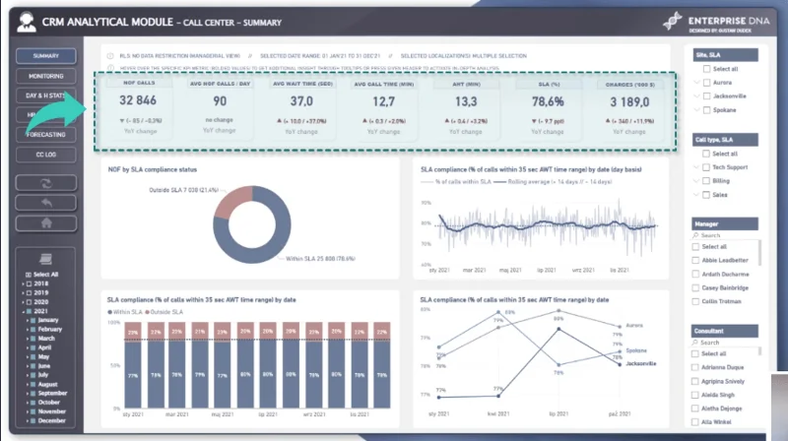Select the Summary navigation button

(46, 56)
